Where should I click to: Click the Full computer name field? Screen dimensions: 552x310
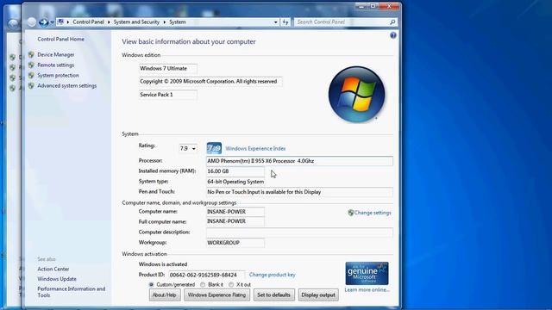(x=235, y=221)
